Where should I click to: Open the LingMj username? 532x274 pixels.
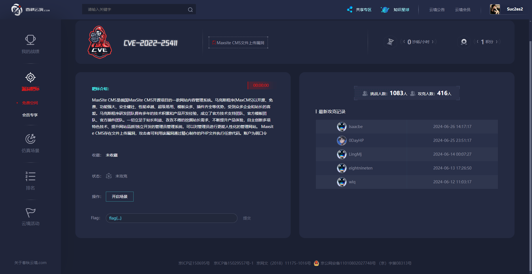click(355, 154)
